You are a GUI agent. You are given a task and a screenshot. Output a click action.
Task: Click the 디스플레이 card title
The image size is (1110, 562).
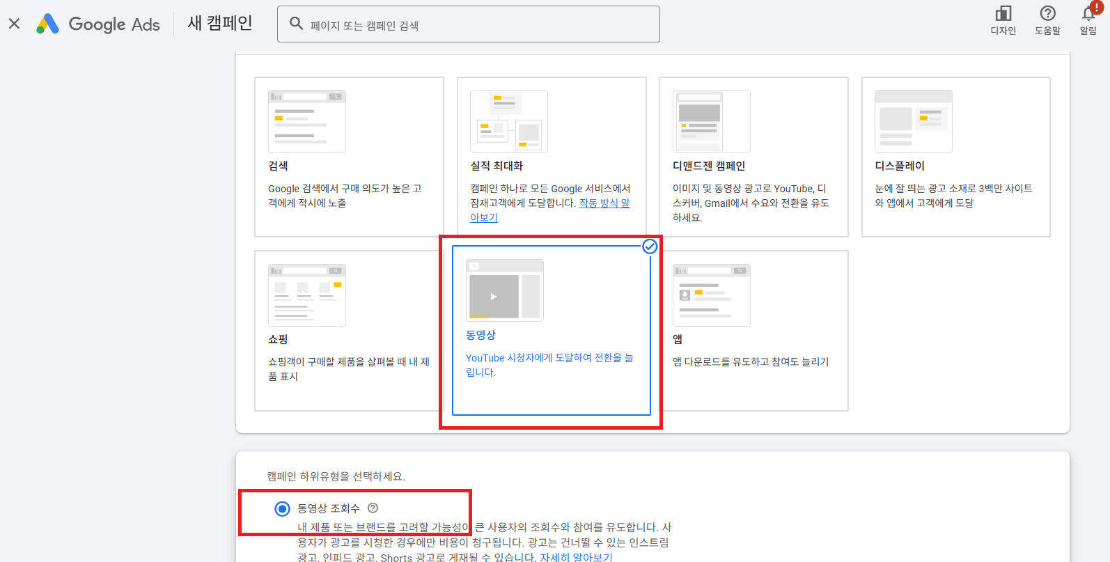click(900, 166)
